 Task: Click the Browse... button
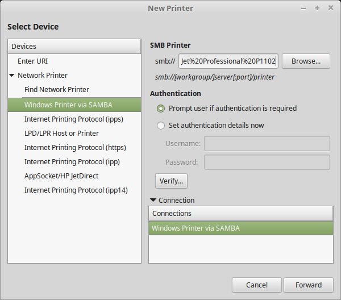point(306,61)
